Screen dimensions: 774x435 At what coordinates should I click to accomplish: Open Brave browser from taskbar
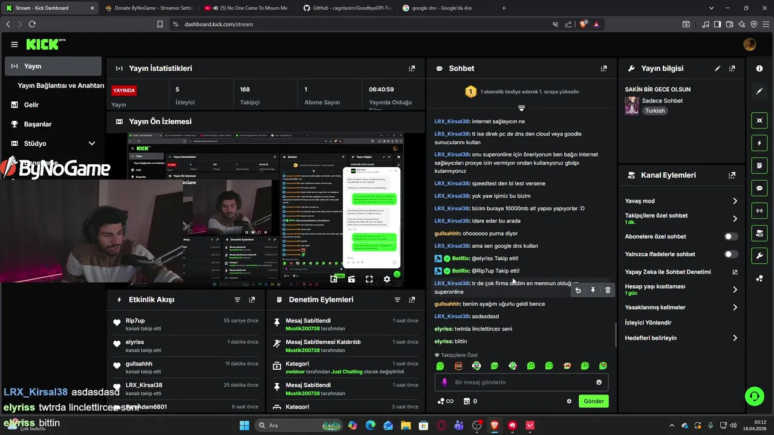pos(495,425)
